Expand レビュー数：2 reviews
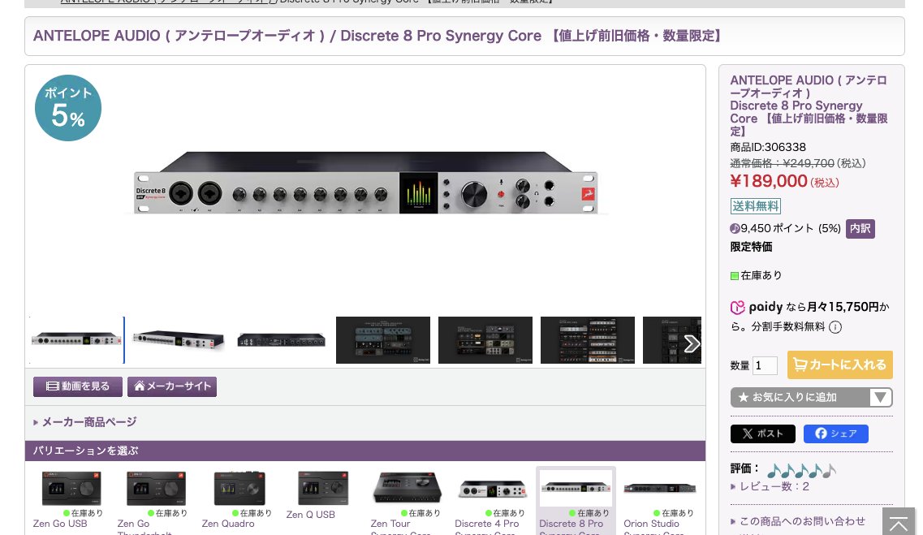 click(x=774, y=486)
